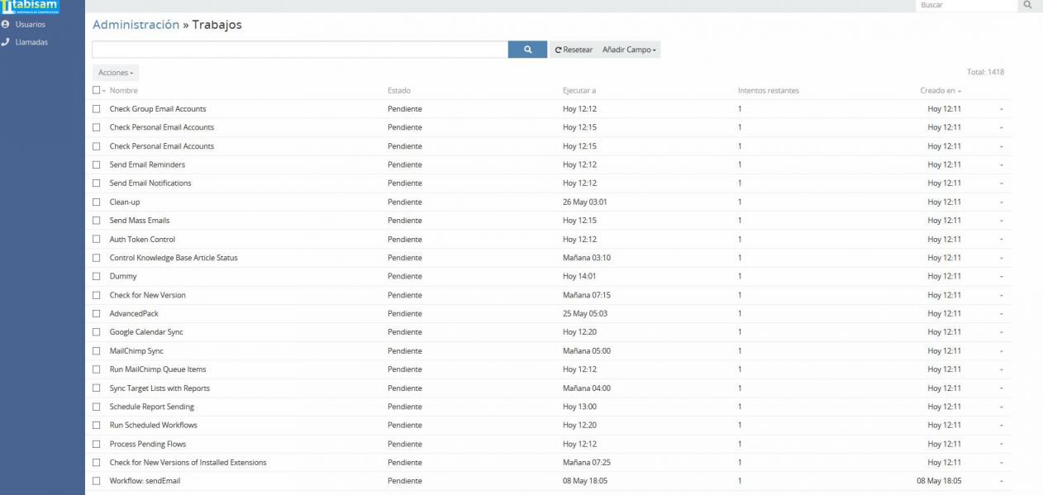Go to the Administración breadcrumb link
Image resolution: width=1043 pixels, height=495 pixels.
pos(136,25)
